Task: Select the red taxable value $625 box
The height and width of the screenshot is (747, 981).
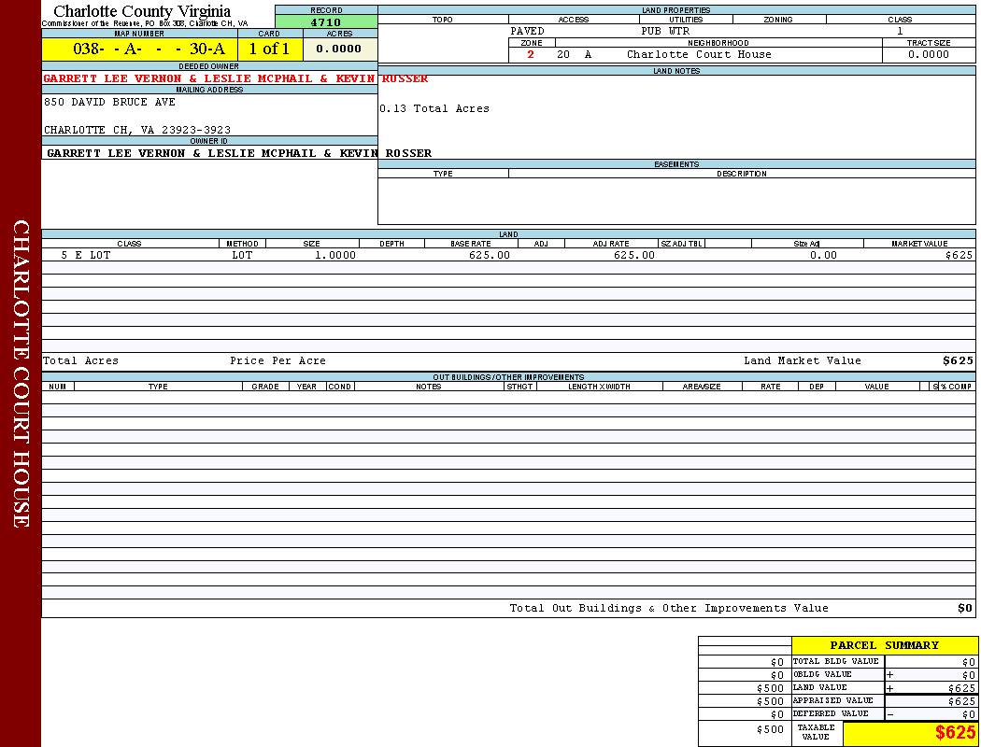Action: [x=910, y=733]
